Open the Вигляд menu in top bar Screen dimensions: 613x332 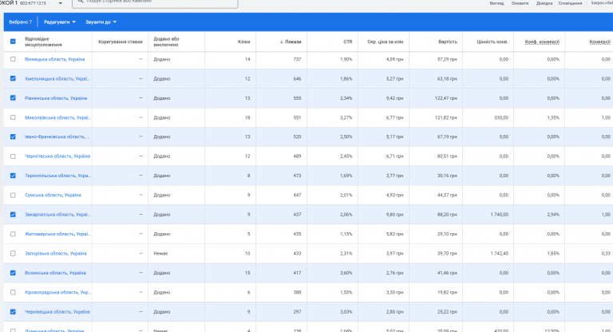(496, 3)
